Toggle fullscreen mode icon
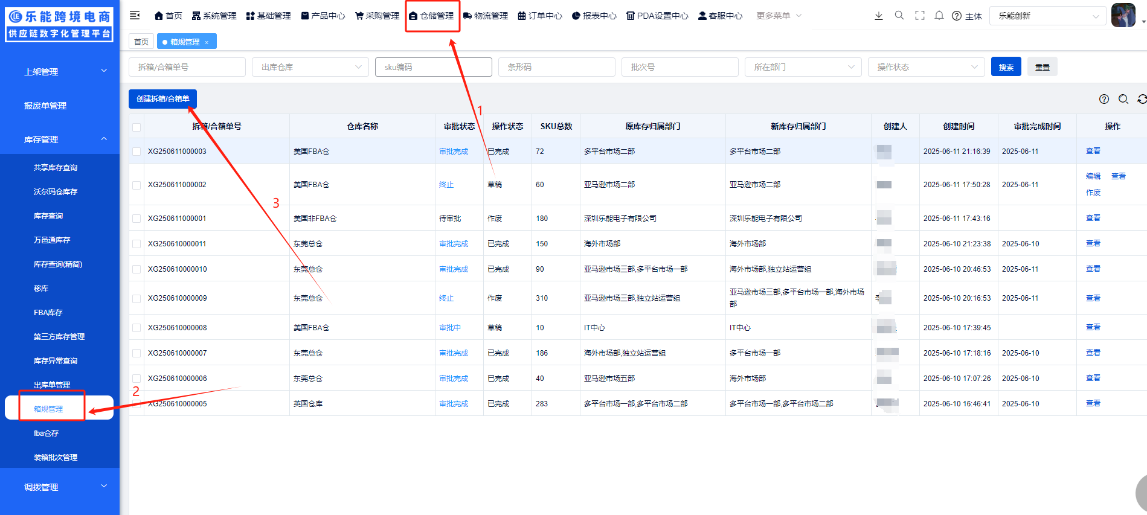 [920, 16]
